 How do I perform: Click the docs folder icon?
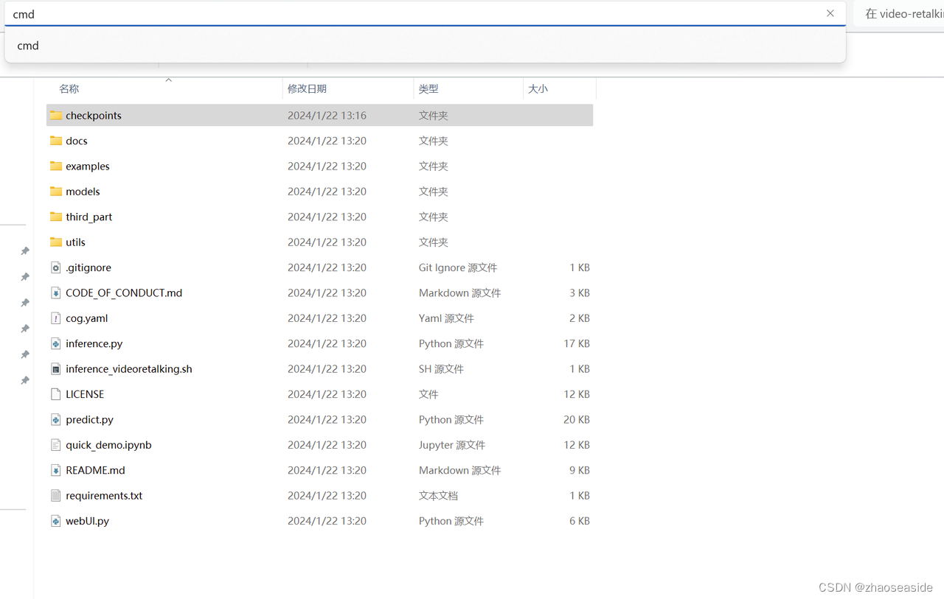56,141
